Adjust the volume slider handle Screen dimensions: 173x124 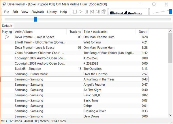[x=170, y=12]
